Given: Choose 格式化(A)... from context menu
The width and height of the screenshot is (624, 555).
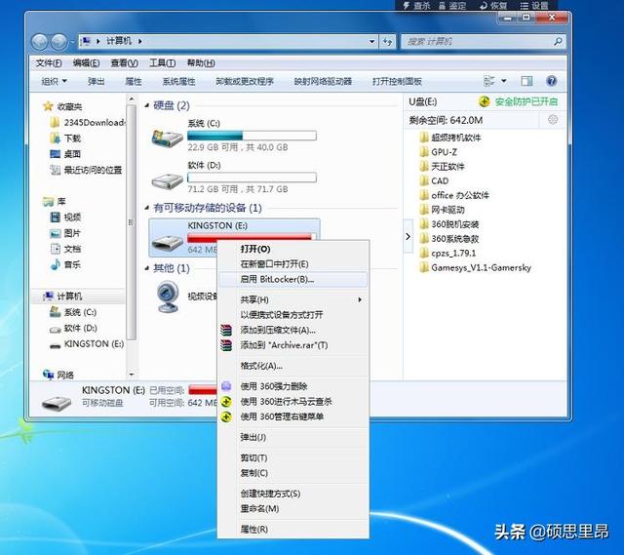Looking at the screenshot, I should click(x=261, y=366).
